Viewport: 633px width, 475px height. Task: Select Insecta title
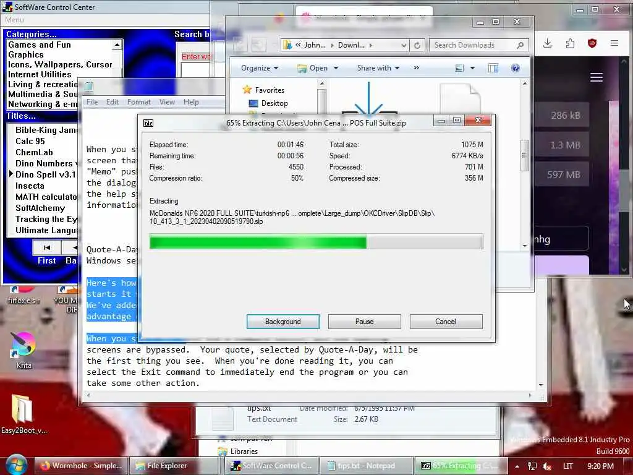[30, 186]
